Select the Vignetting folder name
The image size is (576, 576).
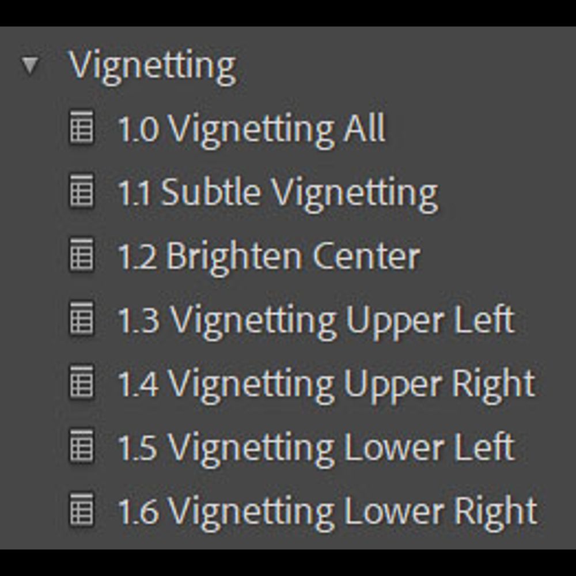pos(153,65)
